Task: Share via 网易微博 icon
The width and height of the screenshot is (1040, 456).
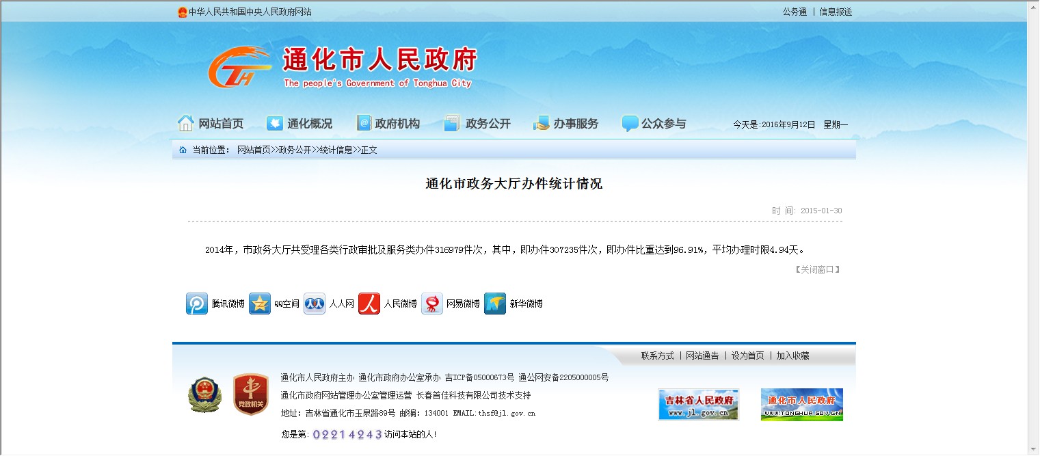Action: (432, 304)
